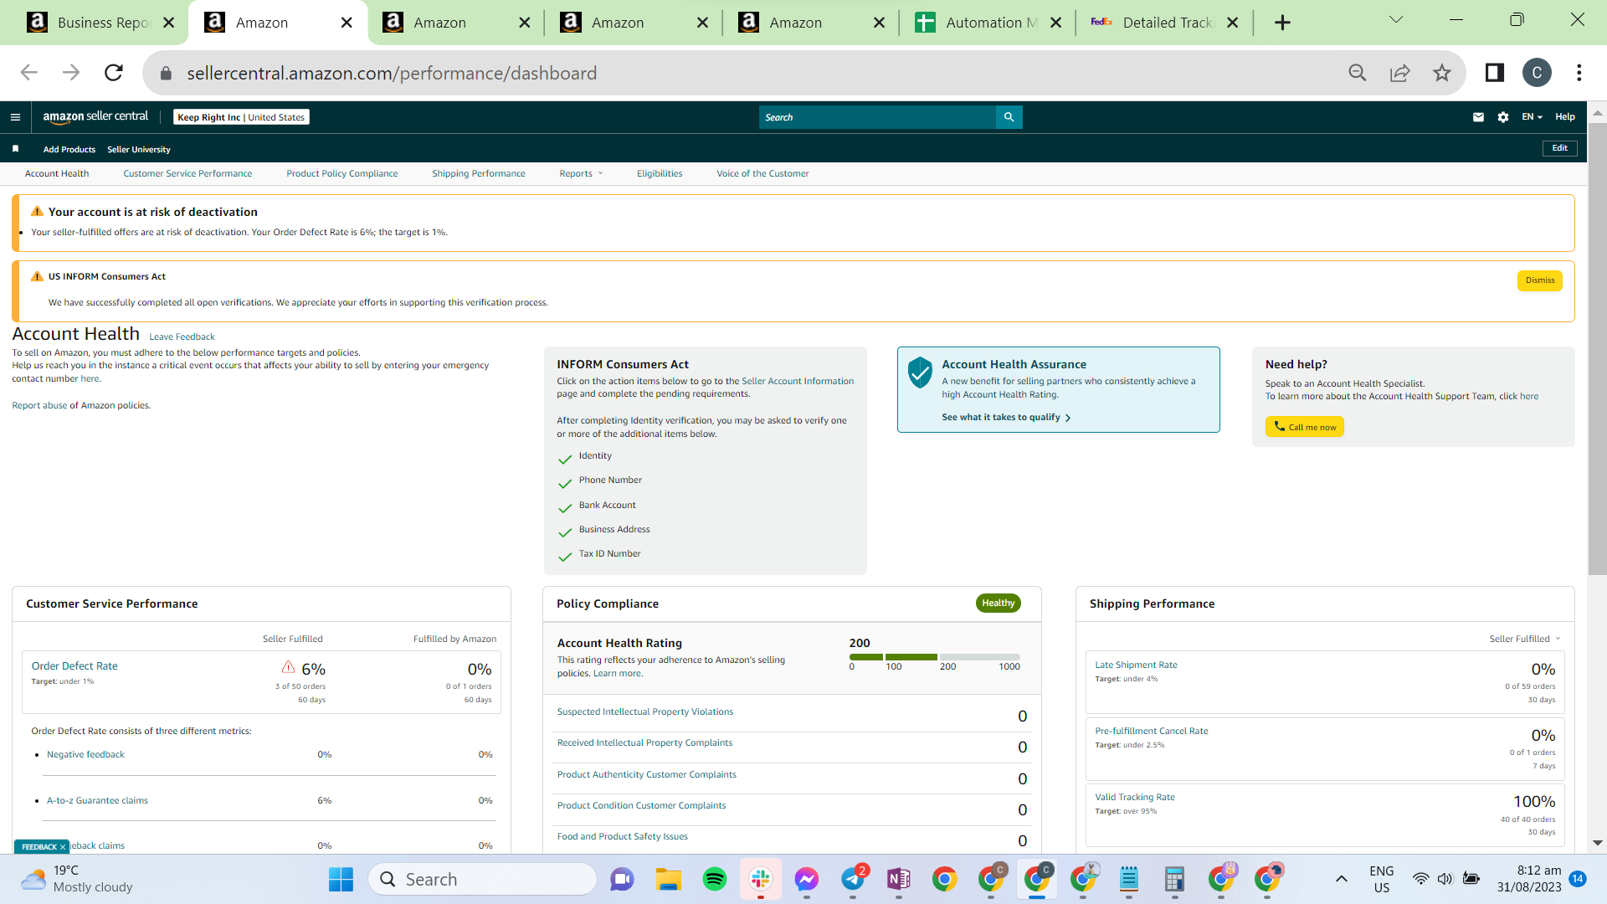Click the browser back arrow
The height and width of the screenshot is (904, 1607).
[29, 73]
